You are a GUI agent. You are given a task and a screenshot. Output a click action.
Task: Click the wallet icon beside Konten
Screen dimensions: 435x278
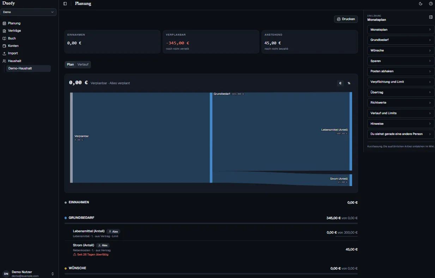pos(5,46)
